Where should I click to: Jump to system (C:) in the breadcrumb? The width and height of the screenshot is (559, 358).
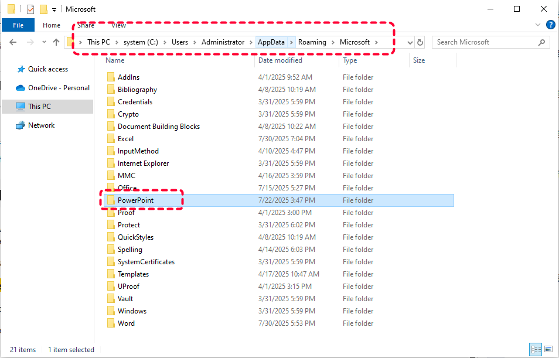pyautogui.click(x=141, y=42)
